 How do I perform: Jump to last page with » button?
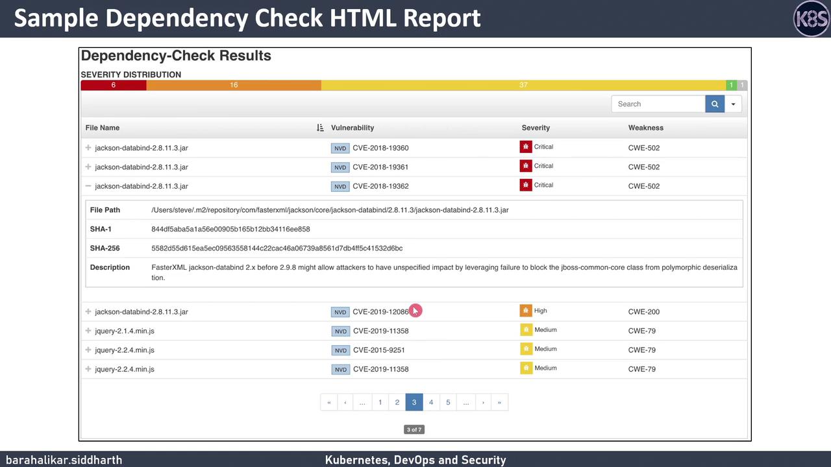pyautogui.click(x=499, y=402)
